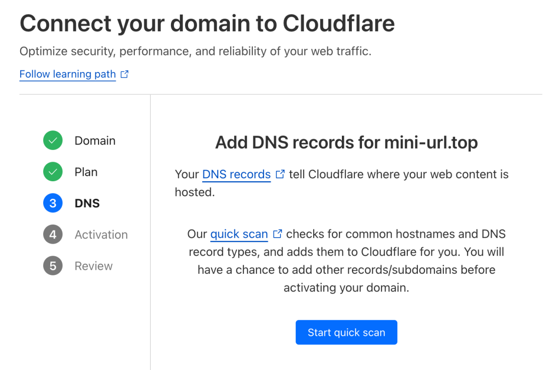The width and height of the screenshot is (543, 370).
Task: Click heading 'Add DNS records for mini-url.top'
Action: pyautogui.click(x=346, y=142)
